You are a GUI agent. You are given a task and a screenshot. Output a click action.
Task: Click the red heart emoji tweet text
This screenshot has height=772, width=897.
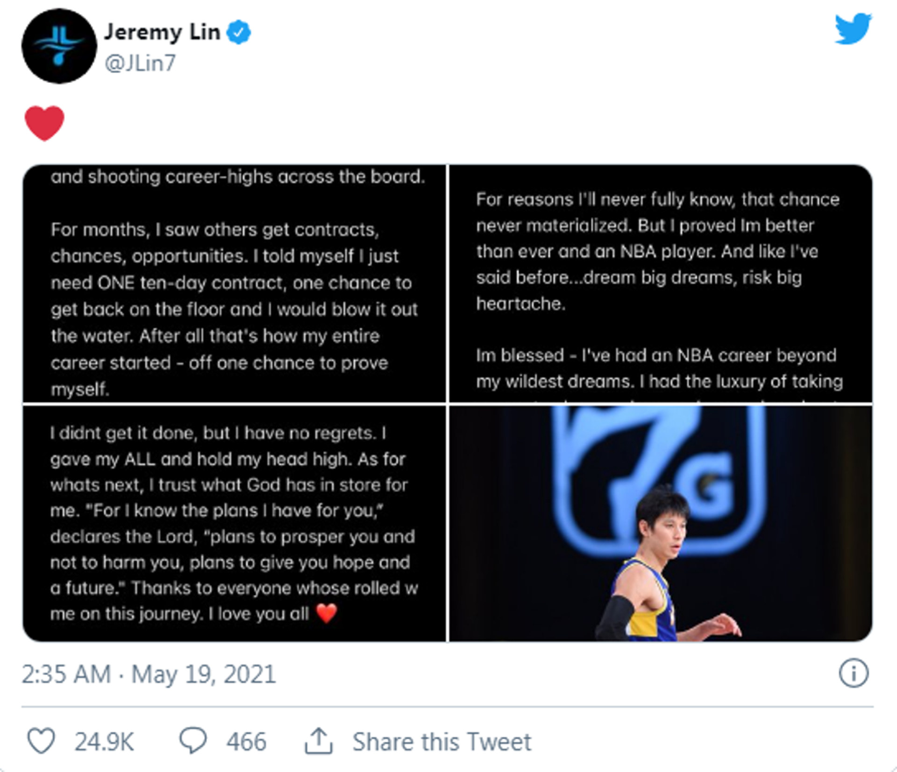[44, 123]
